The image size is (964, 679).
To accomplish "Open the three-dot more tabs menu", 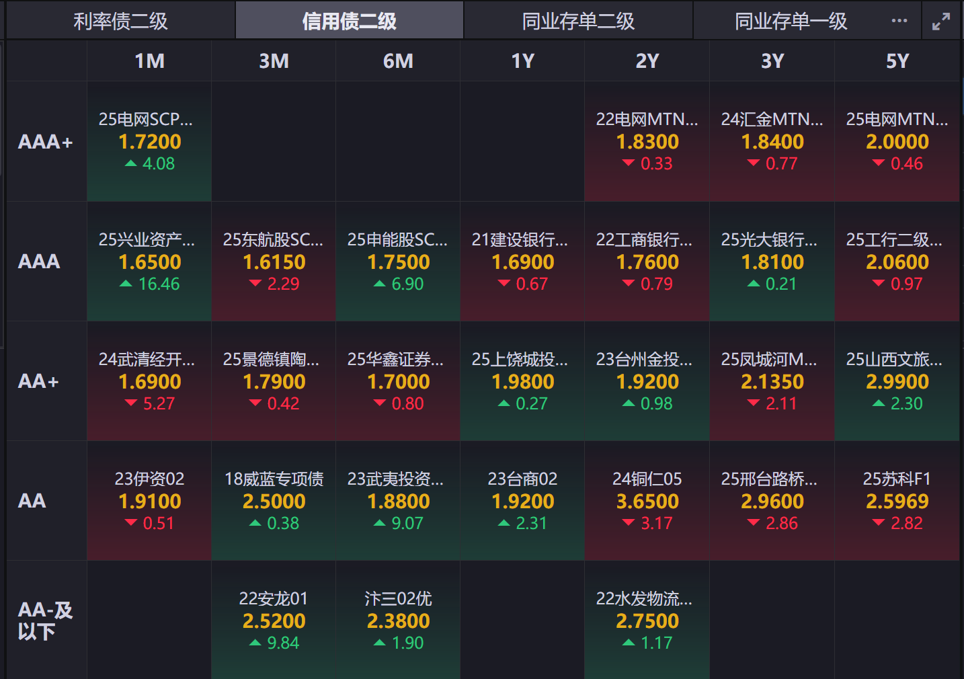I will (899, 21).
